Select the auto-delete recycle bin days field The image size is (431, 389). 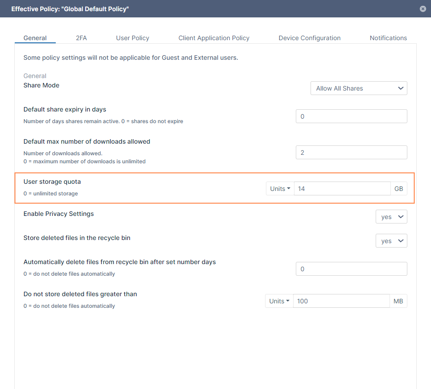pos(351,269)
